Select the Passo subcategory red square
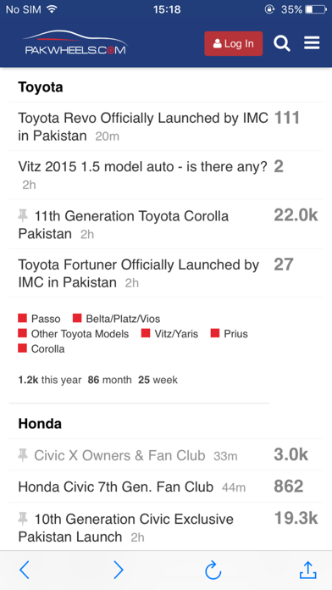The height and width of the screenshot is (590, 332). tap(23, 319)
